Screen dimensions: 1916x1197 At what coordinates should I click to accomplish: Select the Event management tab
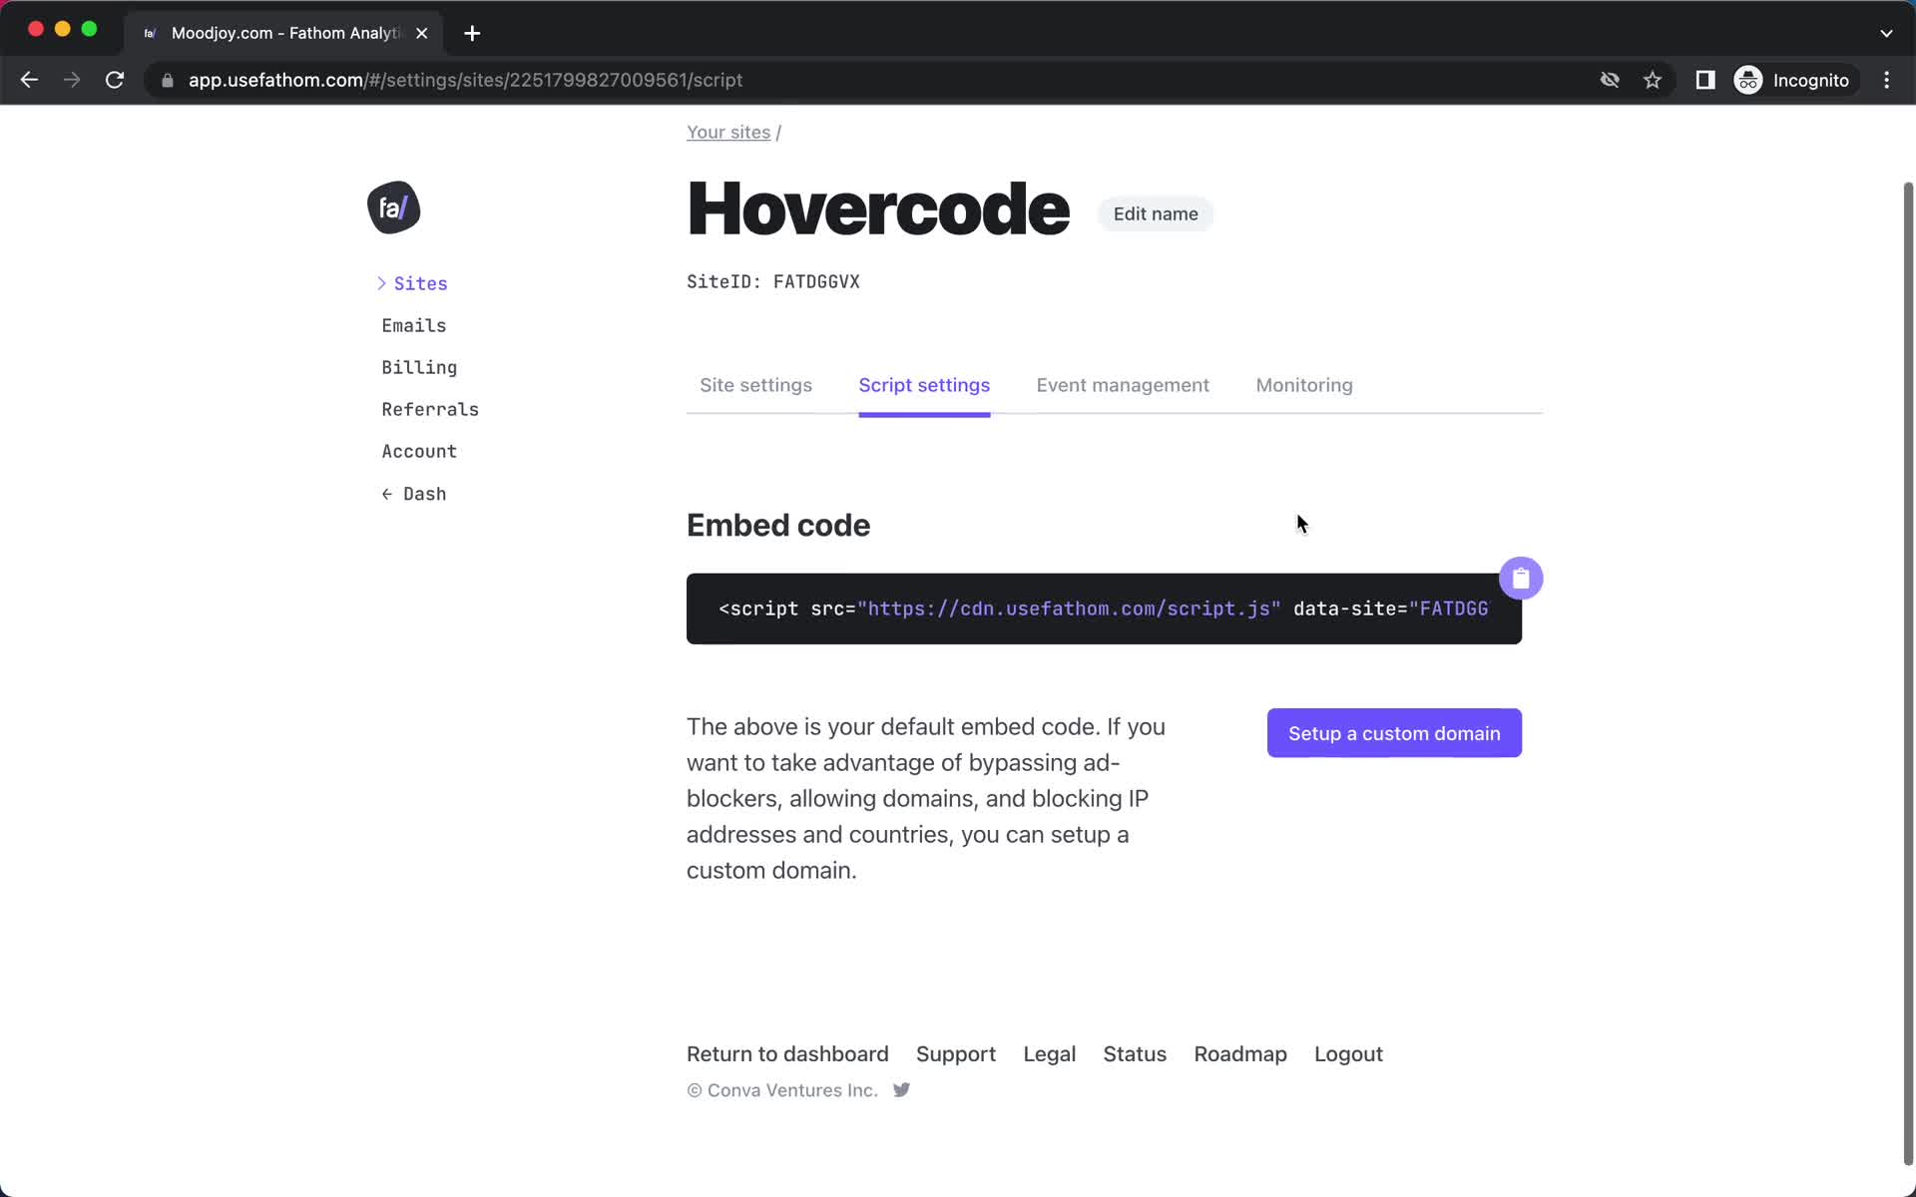click(x=1123, y=385)
